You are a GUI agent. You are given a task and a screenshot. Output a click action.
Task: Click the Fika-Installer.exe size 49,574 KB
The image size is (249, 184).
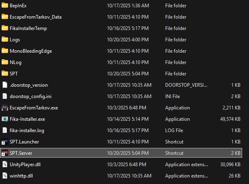pos(230,119)
